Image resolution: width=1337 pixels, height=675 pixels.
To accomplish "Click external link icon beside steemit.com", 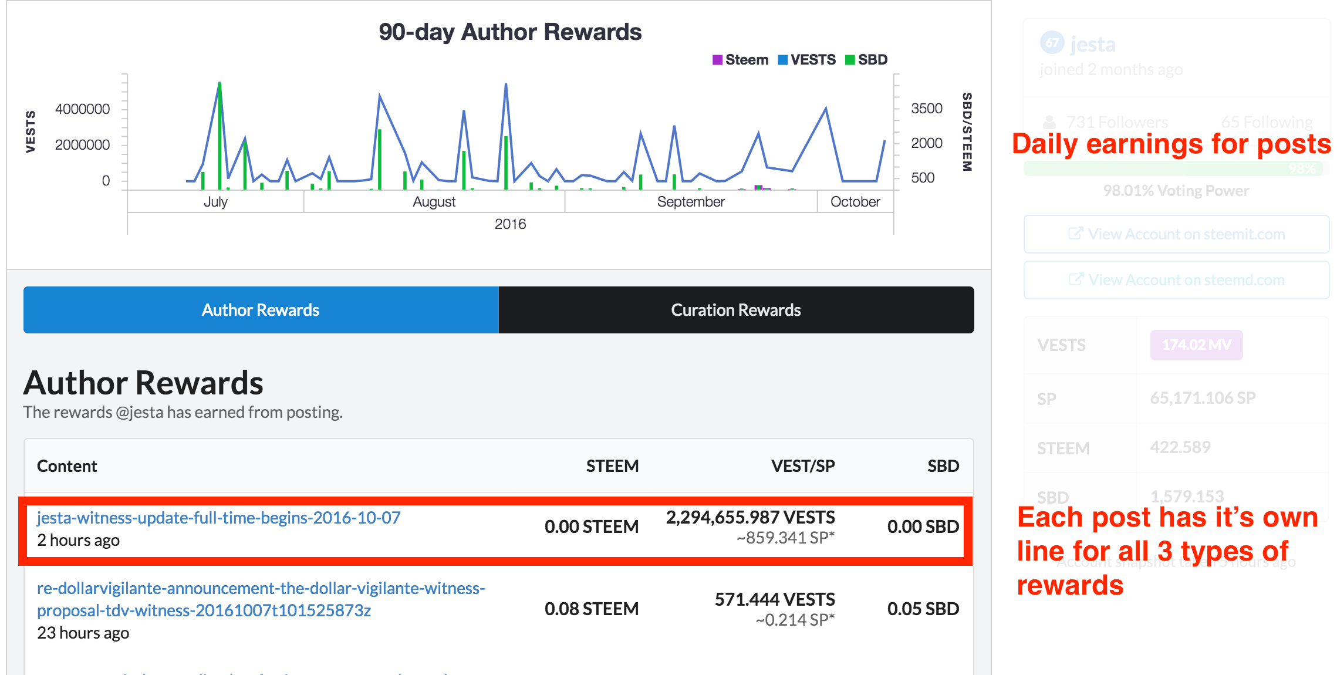I will [1075, 234].
